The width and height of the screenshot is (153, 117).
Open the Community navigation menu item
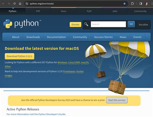(80, 37)
